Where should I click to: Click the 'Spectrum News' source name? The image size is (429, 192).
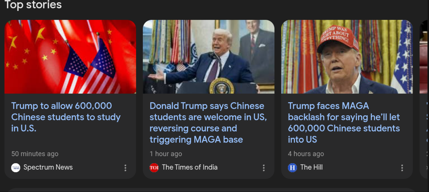coord(48,167)
